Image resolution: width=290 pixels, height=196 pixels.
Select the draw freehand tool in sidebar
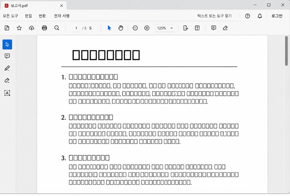(7, 81)
